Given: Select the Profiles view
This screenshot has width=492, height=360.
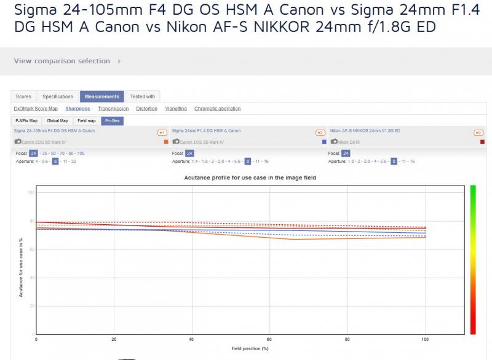Looking at the screenshot, I should (x=113, y=121).
